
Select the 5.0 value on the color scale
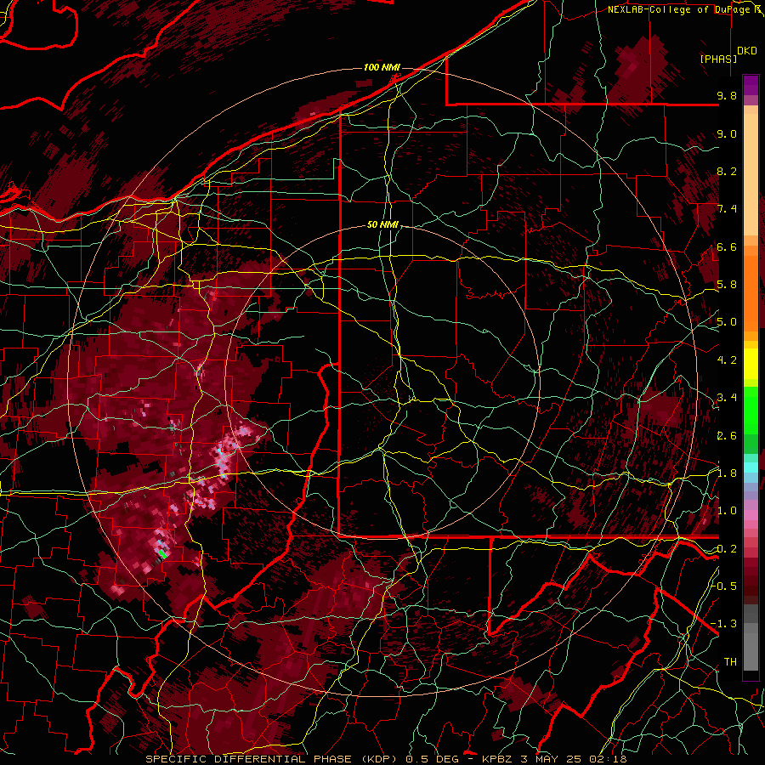(727, 322)
